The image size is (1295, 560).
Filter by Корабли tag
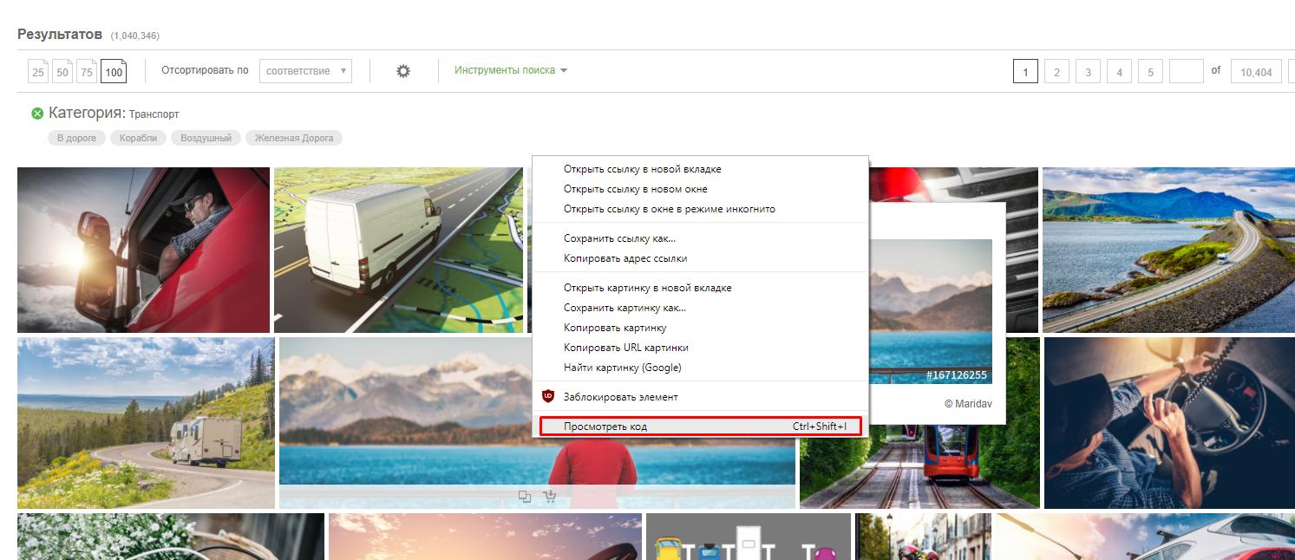(x=139, y=138)
